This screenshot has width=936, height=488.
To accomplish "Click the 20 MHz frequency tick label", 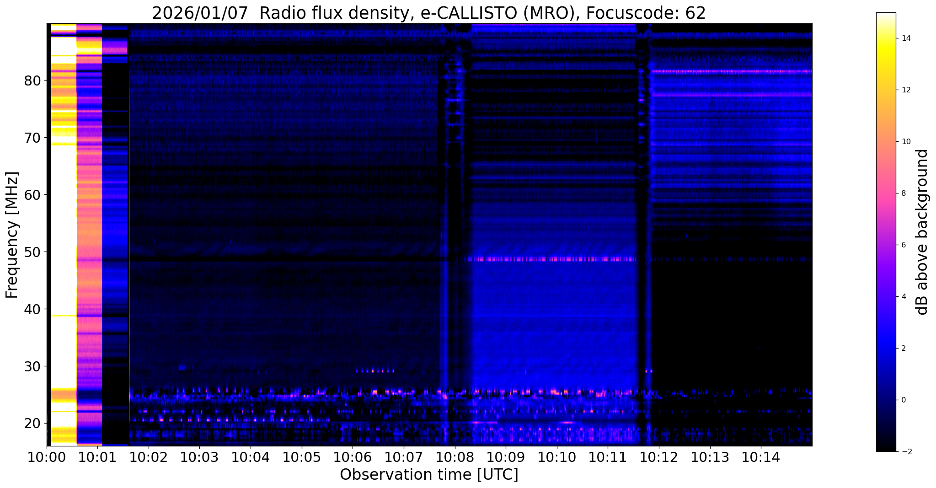I will point(32,424).
